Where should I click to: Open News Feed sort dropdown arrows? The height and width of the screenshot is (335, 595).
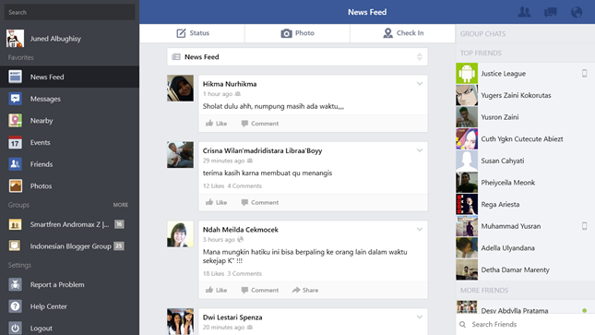420,57
